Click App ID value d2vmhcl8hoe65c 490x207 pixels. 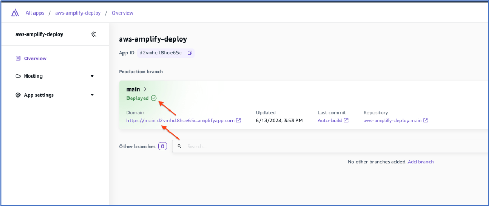161,53
